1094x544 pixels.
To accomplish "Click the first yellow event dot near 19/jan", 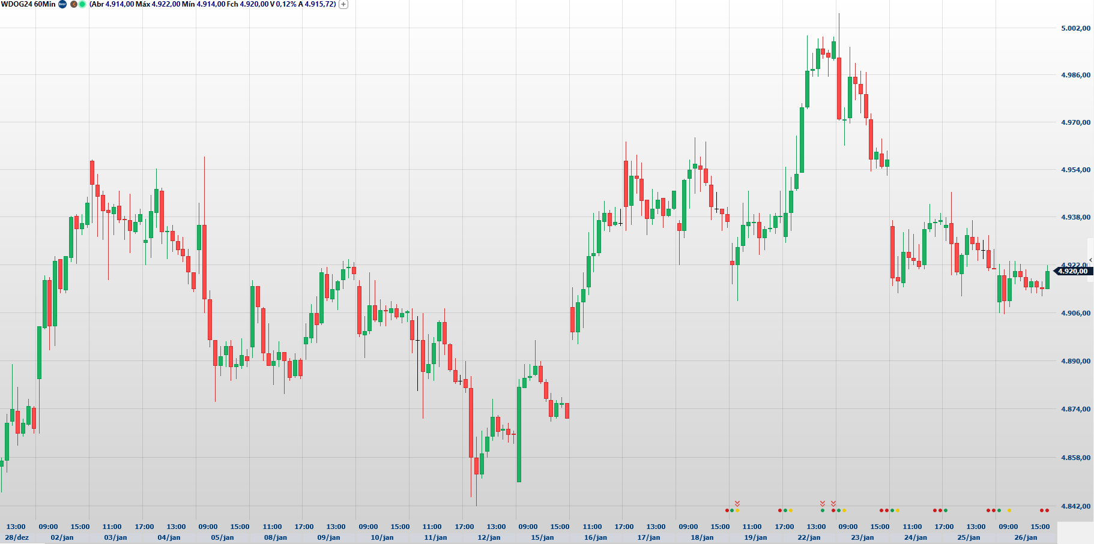I will [737, 510].
